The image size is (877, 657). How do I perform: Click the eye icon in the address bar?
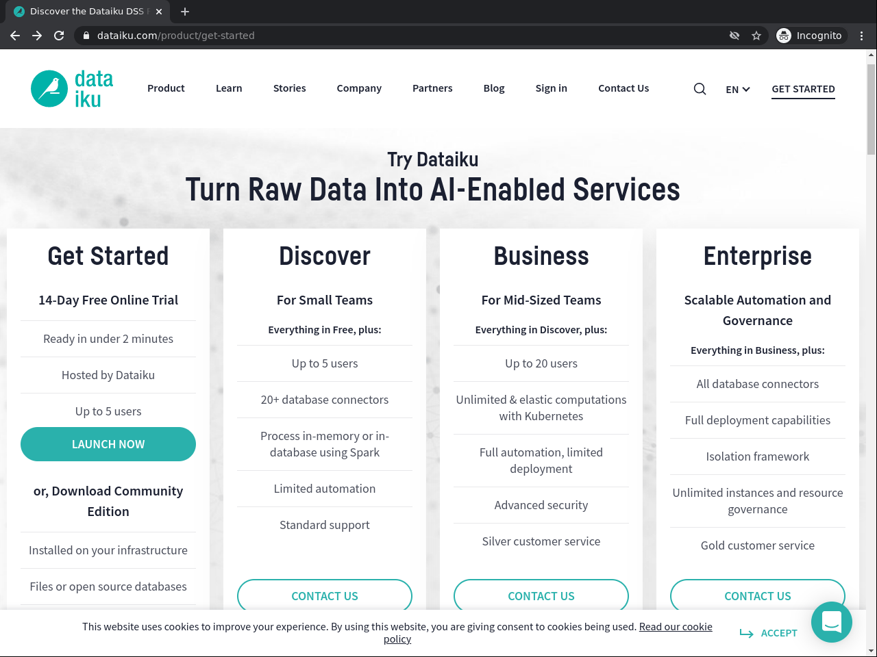point(734,35)
